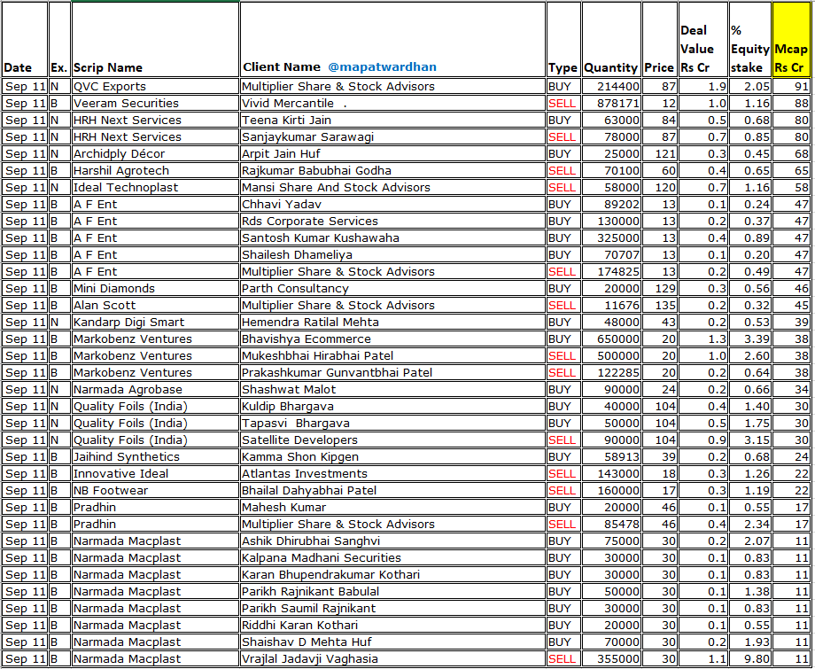Click quantity 878171 for Veeram Securities
815x669 pixels.
coord(611,103)
